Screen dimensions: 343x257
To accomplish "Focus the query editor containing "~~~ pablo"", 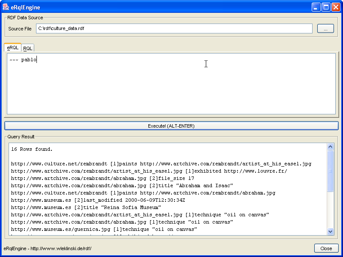I will pyautogui.click(x=171, y=84).
